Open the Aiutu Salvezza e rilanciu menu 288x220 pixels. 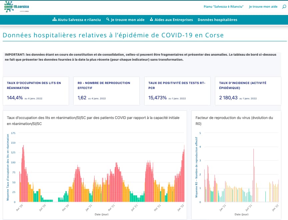tap(79, 20)
